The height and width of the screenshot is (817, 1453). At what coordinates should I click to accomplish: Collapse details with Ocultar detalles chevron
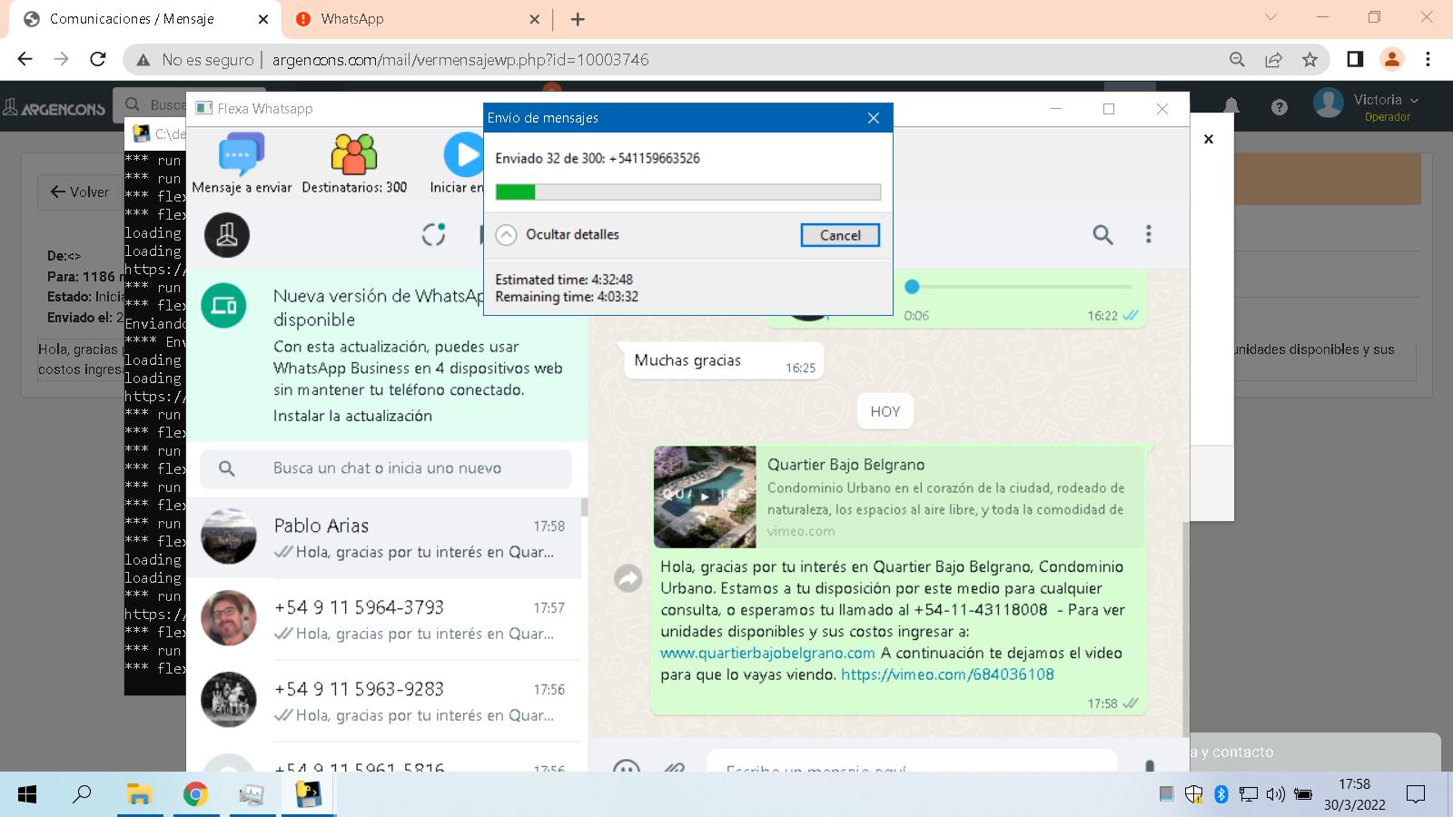pos(506,235)
